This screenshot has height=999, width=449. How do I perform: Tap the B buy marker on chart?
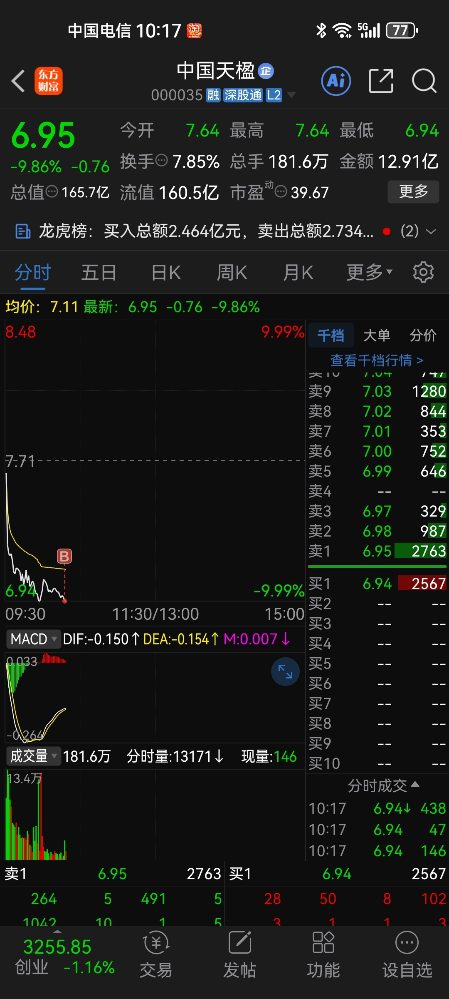pyautogui.click(x=64, y=556)
